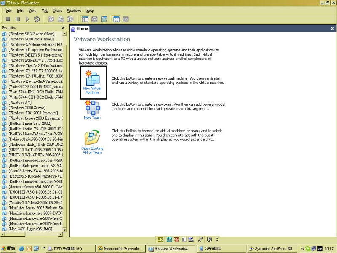Click the Power Off stop toolbar icon
This screenshot has width=337, height=253.
(8, 19)
